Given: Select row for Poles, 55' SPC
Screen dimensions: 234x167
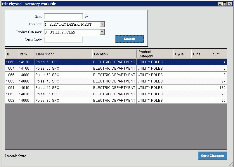Looking at the screenshot, I should coord(63,68).
